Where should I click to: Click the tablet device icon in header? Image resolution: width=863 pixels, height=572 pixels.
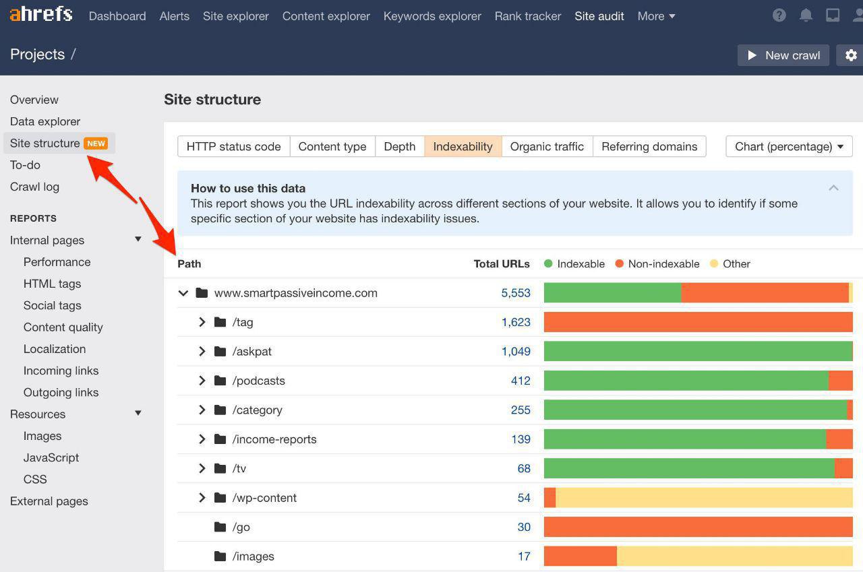tap(833, 15)
